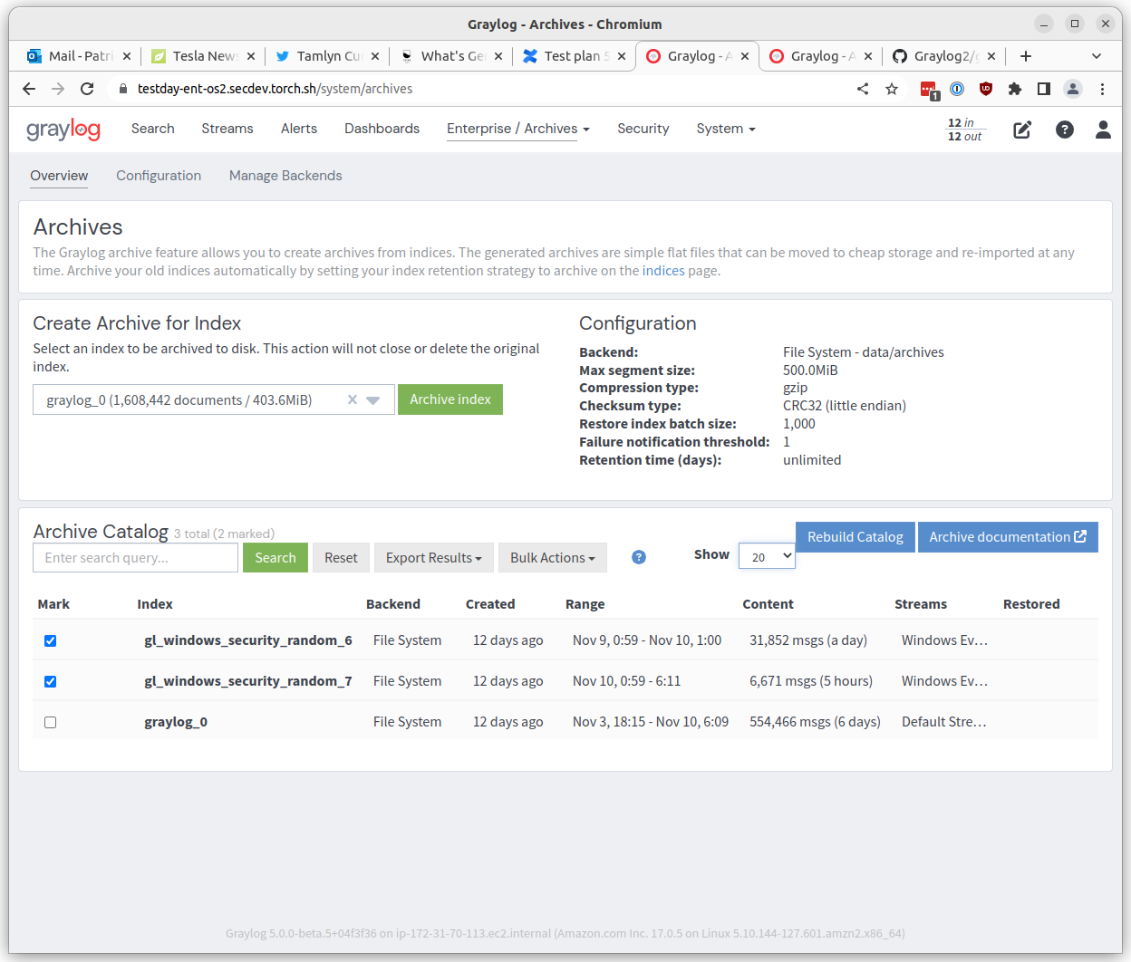This screenshot has width=1131, height=962.
Task: Open the Chromium profile avatar icon
Action: coord(1073,89)
